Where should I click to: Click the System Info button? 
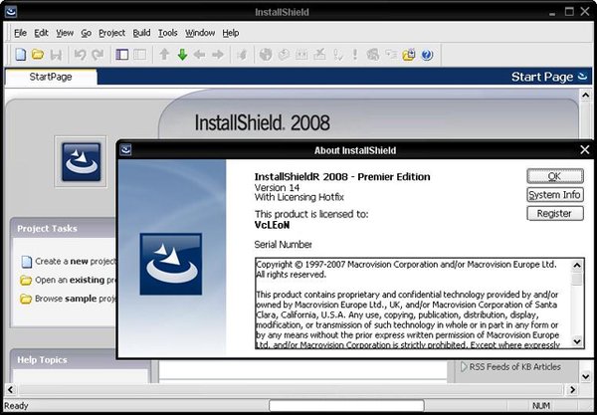tap(554, 195)
